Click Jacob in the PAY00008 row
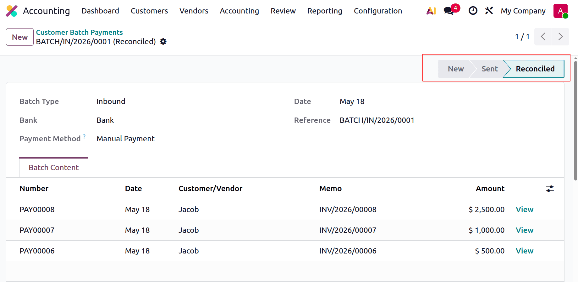The width and height of the screenshot is (578, 282). (x=189, y=210)
